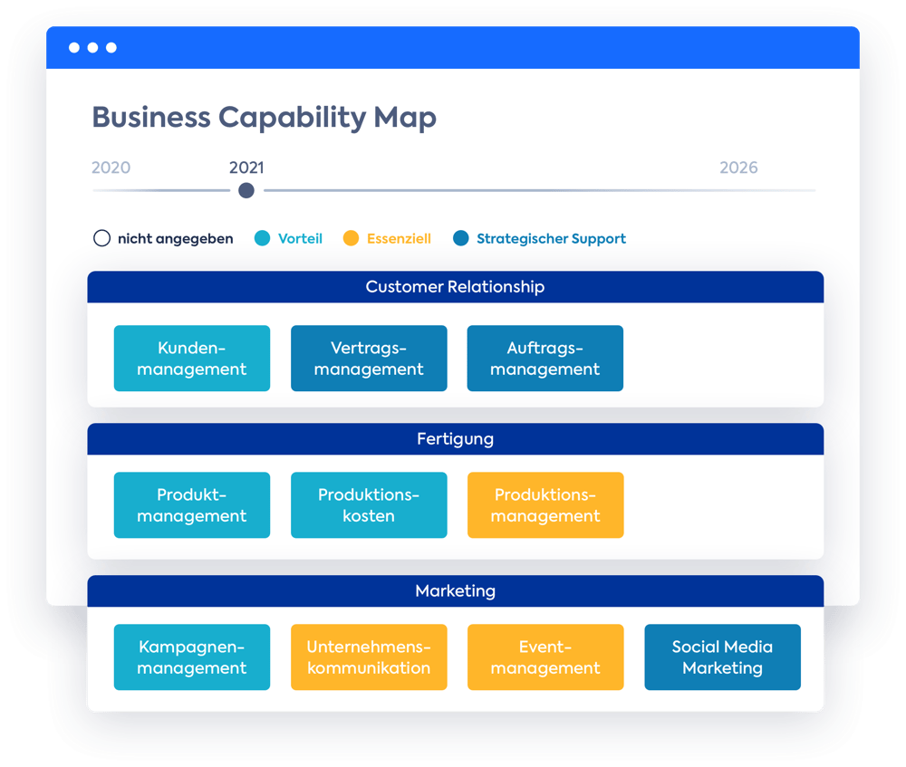Collapse the Fertigung section header
906x767 pixels.
click(456, 439)
